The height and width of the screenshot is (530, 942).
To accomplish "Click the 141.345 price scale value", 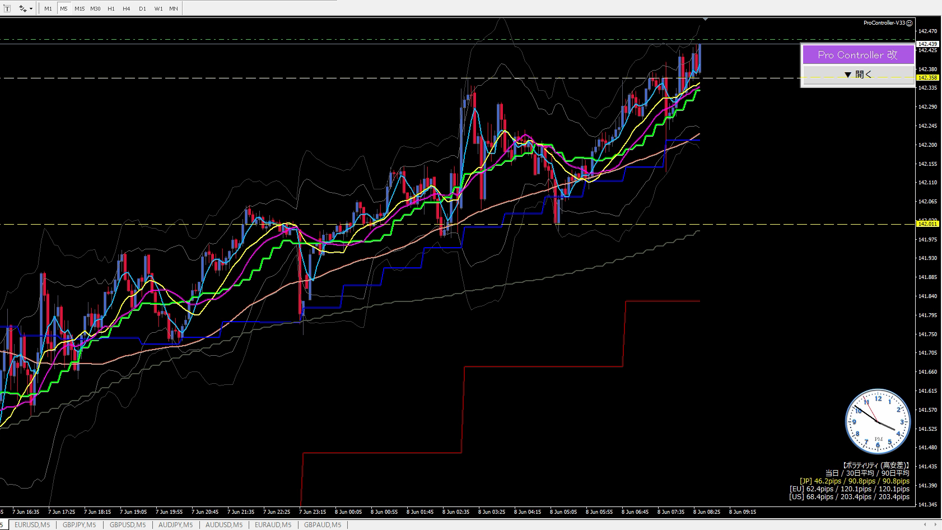I will (927, 505).
